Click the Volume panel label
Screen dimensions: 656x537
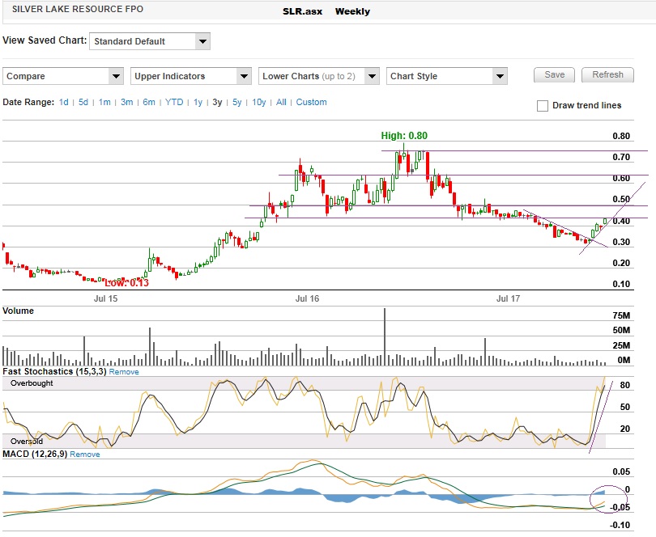(x=18, y=311)
